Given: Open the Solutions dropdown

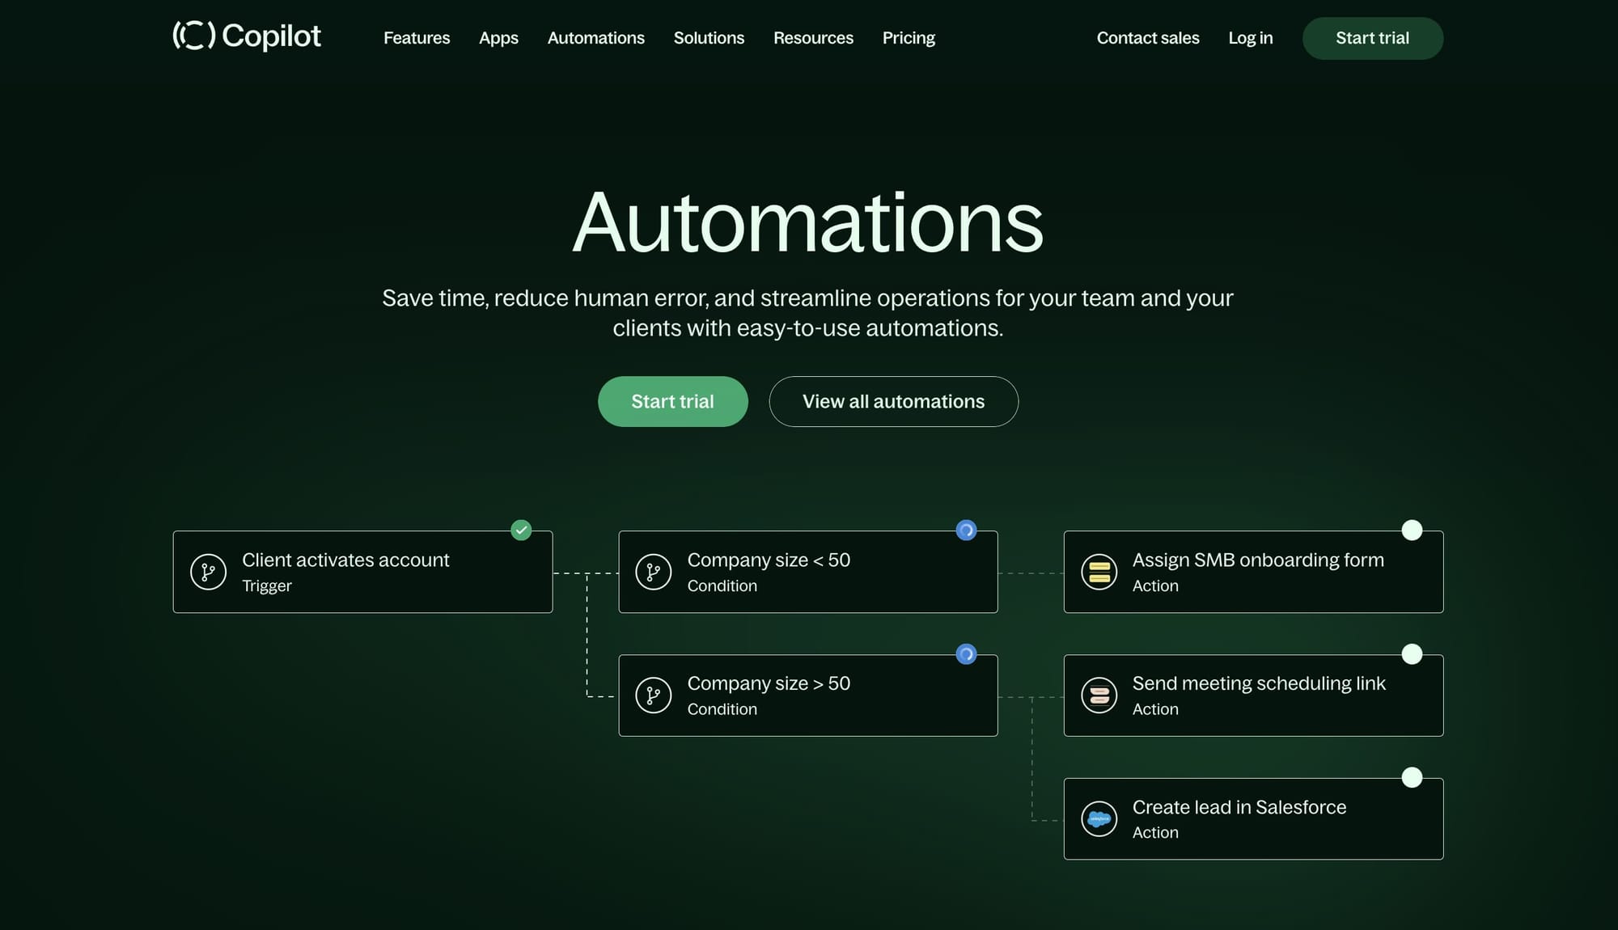Looking at the screenshot, I should pyautogui.click(x=709, y=38).
